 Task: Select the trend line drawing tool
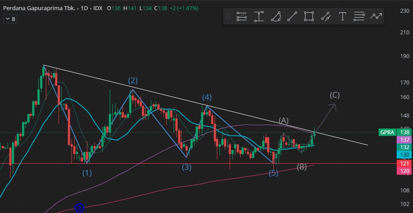(292, 17)
